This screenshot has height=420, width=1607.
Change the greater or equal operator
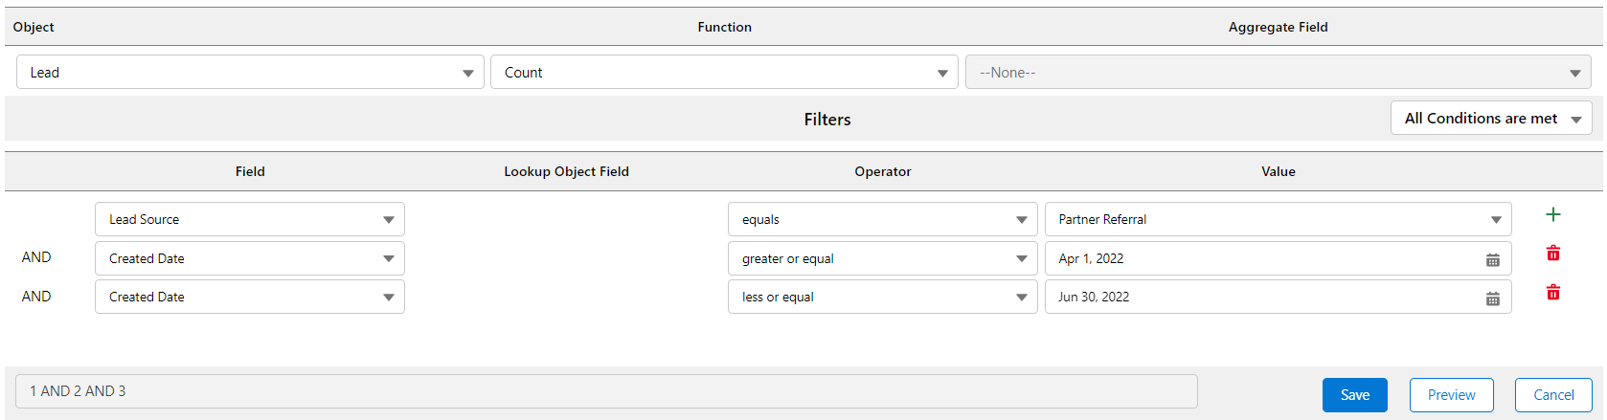[x=882, y=259]
